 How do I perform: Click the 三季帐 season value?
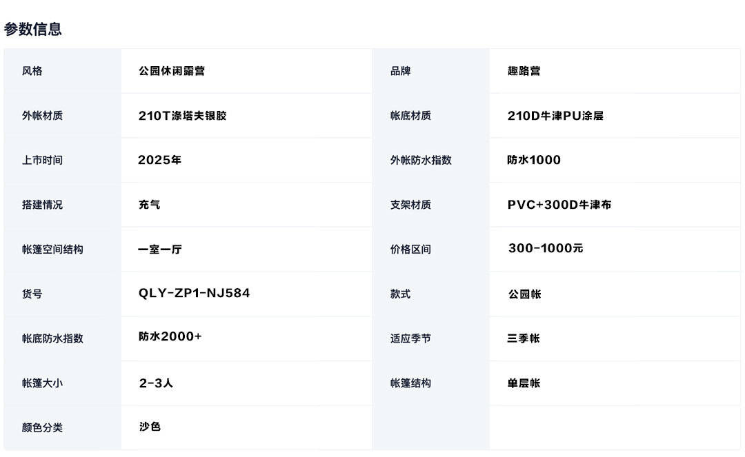point(523,338)
